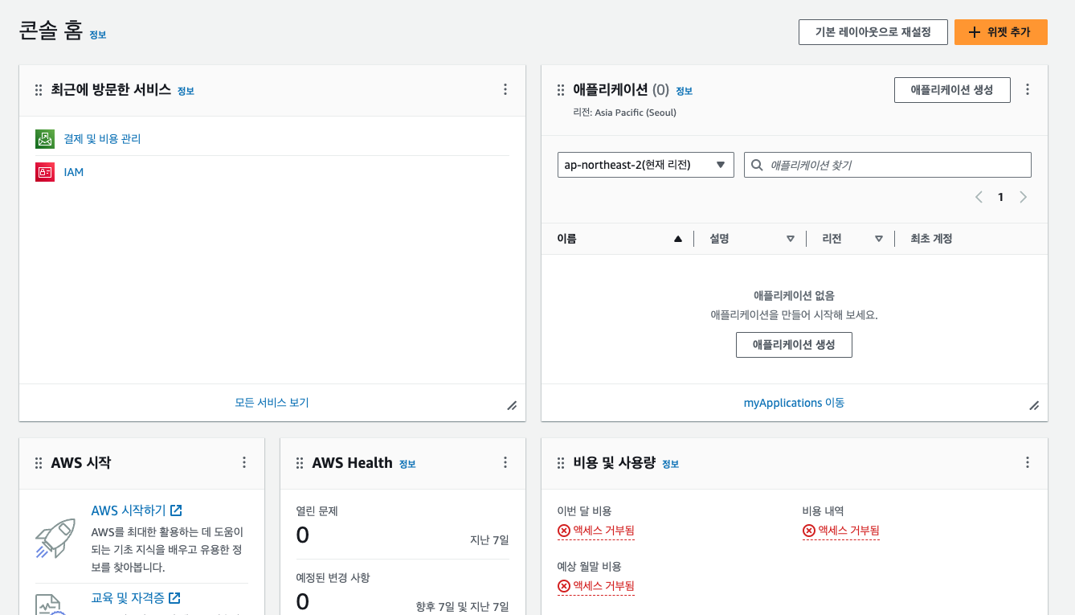Click the orange 위젯 추가 button

click(1001, 32)
